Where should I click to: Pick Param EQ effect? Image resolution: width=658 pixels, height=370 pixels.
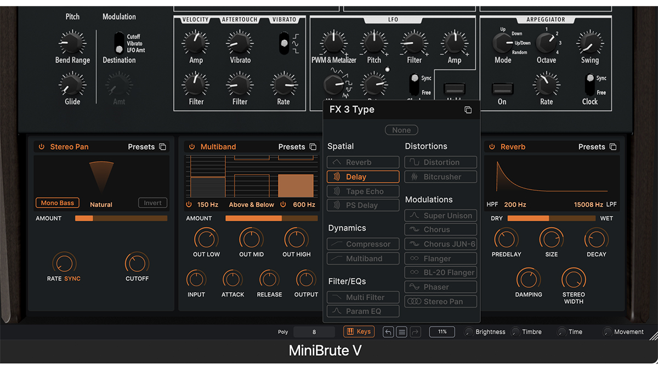(x=363, y=311)
